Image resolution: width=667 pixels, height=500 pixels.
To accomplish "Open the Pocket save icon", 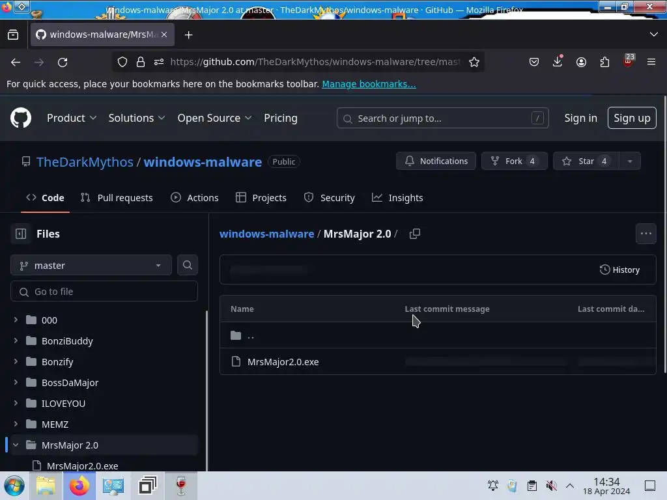I will click(x=534, y=62).
